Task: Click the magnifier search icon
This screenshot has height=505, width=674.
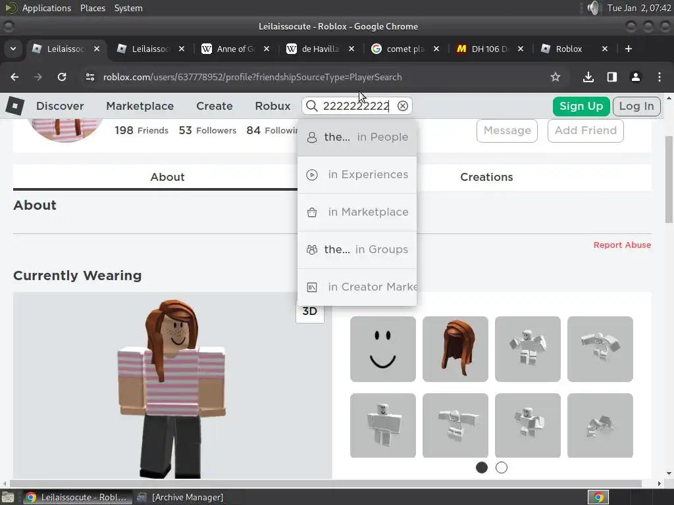Action: tap(311, 106)
